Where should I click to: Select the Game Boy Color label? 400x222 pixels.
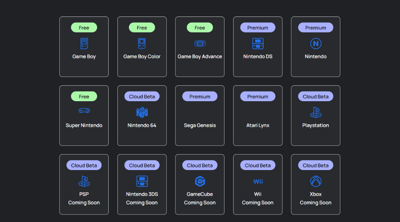[x=142, y=56]
